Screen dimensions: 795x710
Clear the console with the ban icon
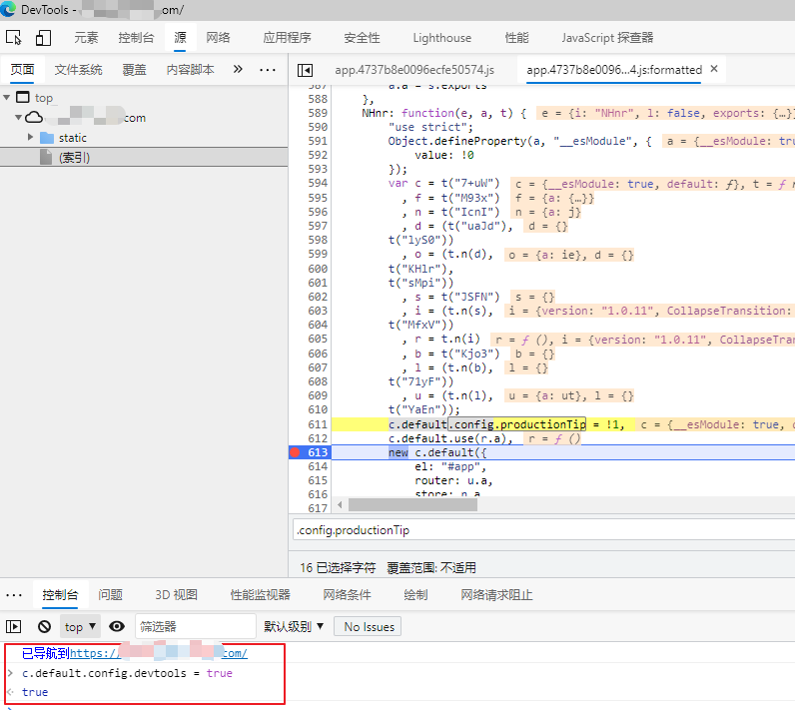[x=44, y=627]
